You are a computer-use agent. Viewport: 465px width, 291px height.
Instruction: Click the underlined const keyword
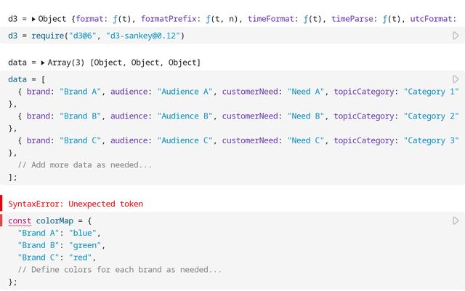pyautogui.click(x=20, y=220)
